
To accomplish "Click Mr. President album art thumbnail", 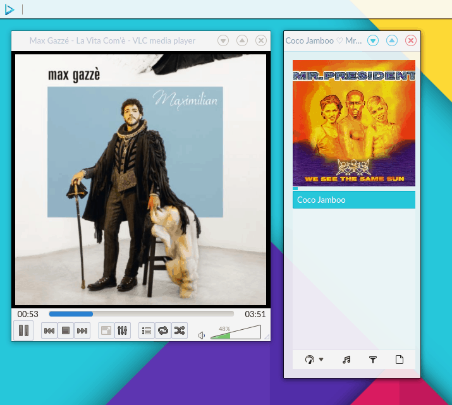I will pos(354,123).
